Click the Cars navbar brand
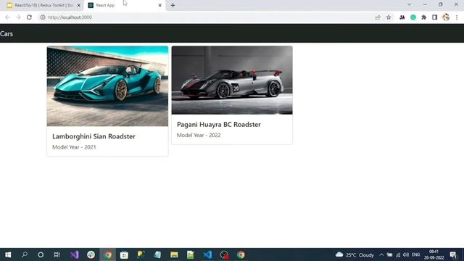This screenshot has height=261, width=464. [x=7, y=34]
